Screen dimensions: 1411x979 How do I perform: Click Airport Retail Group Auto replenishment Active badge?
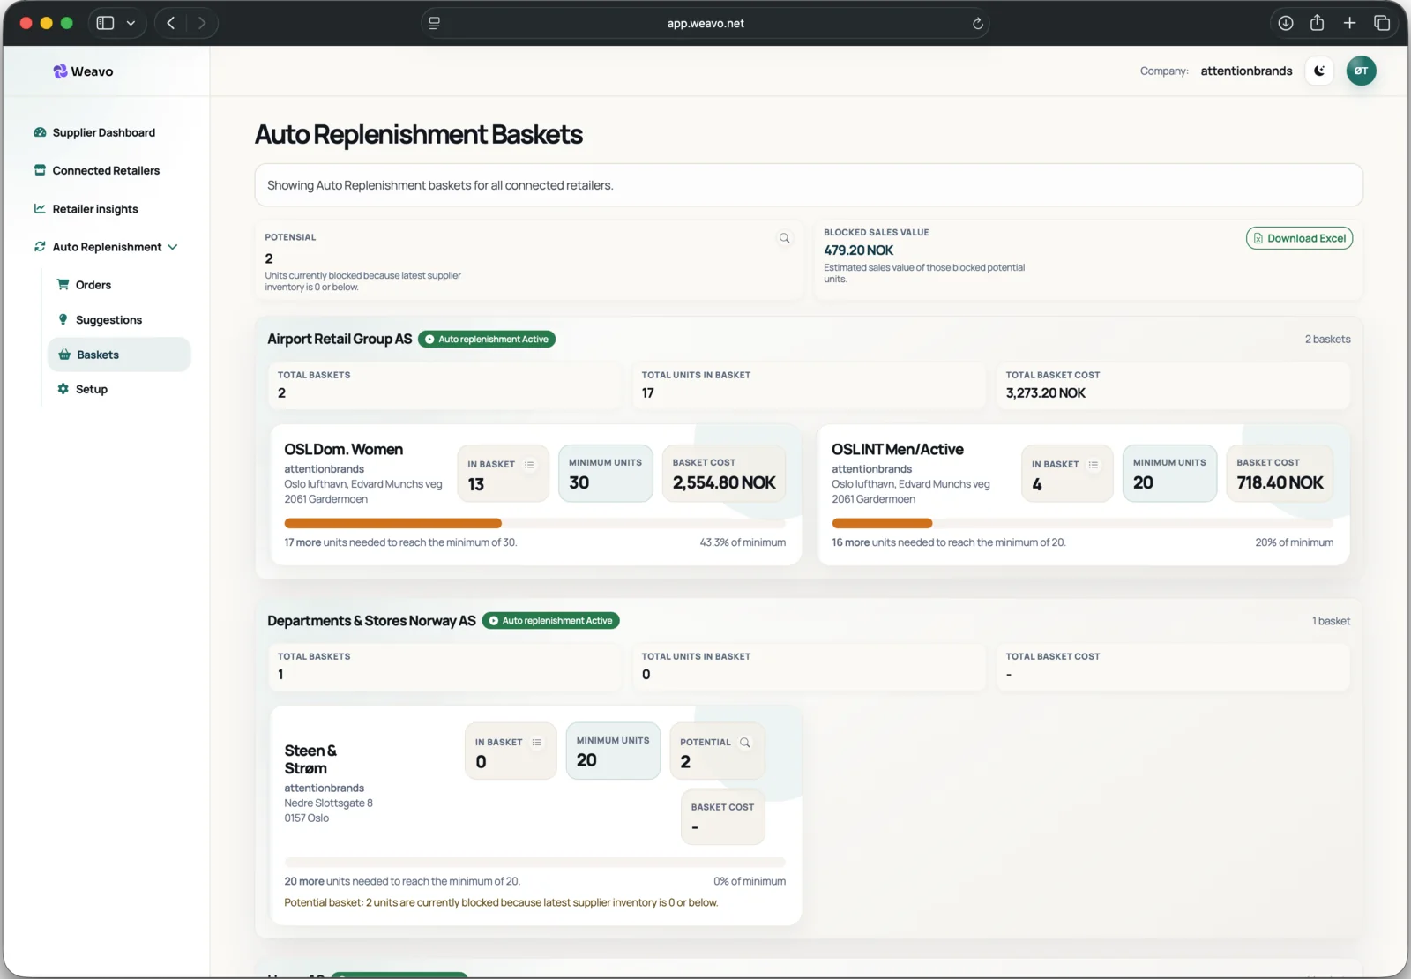pos(486,340)
